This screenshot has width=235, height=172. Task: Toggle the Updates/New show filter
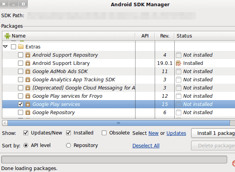pyautogui.click(x=26, y=133)
